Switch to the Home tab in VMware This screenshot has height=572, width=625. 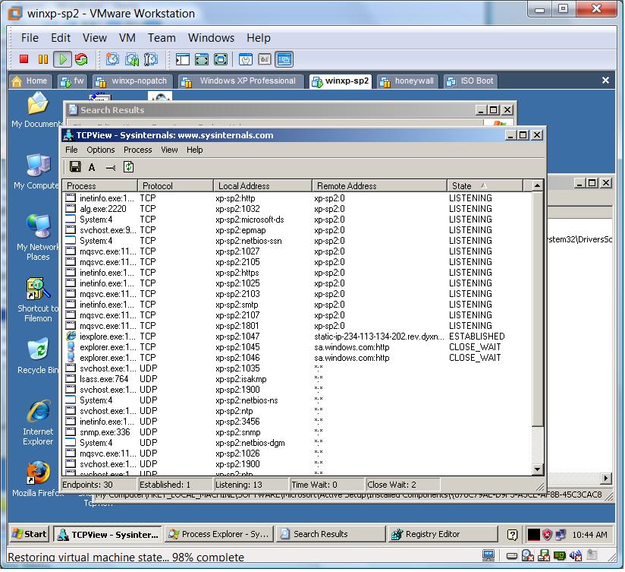coord(30,81)
